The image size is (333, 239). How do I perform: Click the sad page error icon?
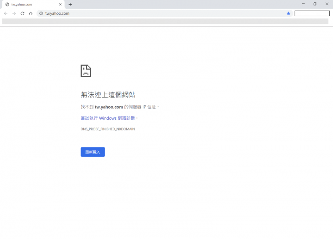[86, 71]
